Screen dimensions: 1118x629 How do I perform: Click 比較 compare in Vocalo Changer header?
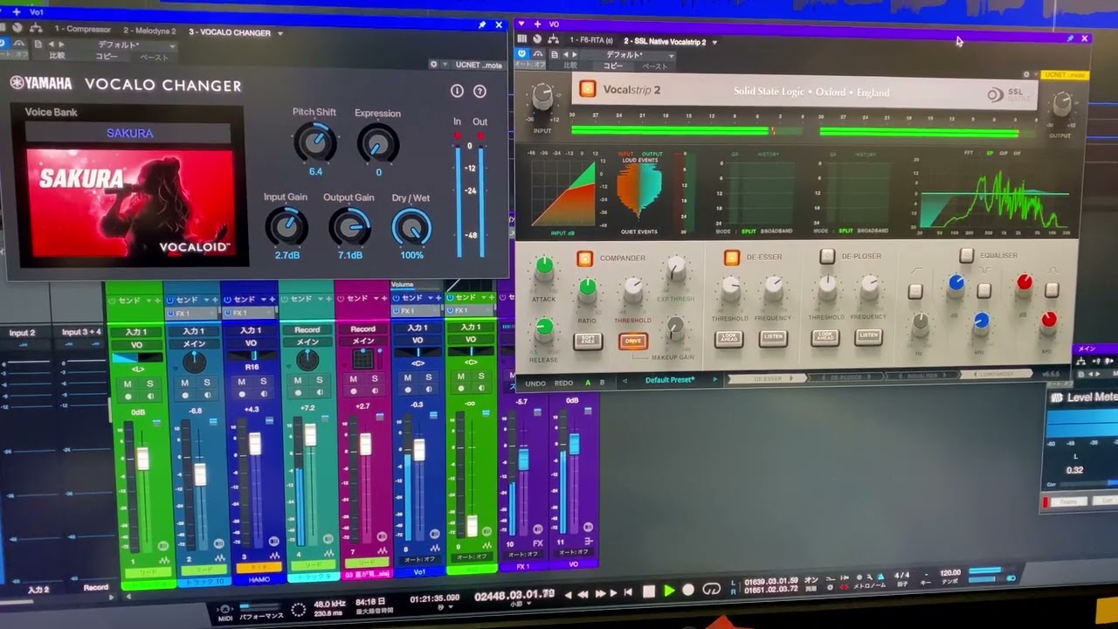(x=57, y=56)
